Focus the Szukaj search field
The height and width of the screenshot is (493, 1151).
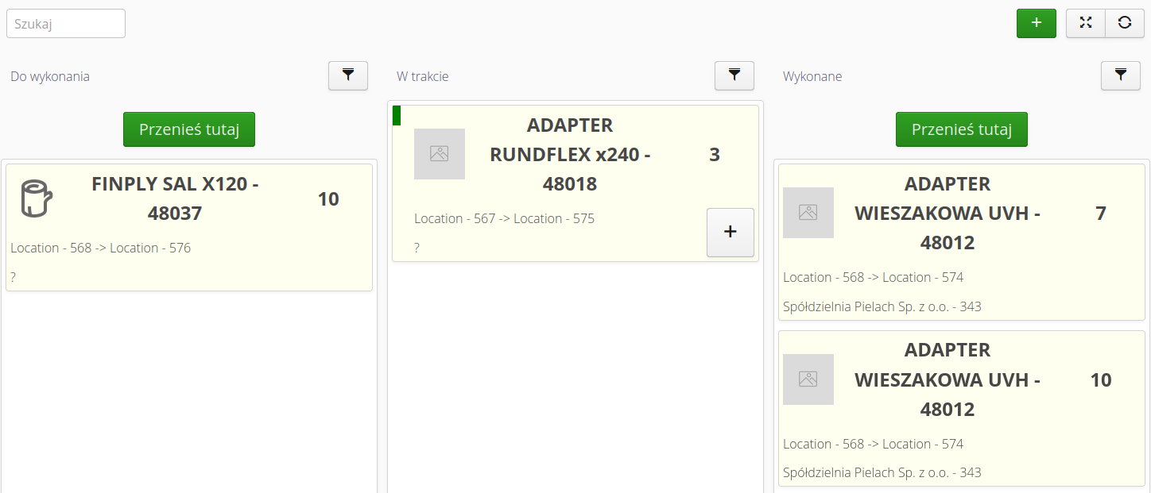[66, 24]
